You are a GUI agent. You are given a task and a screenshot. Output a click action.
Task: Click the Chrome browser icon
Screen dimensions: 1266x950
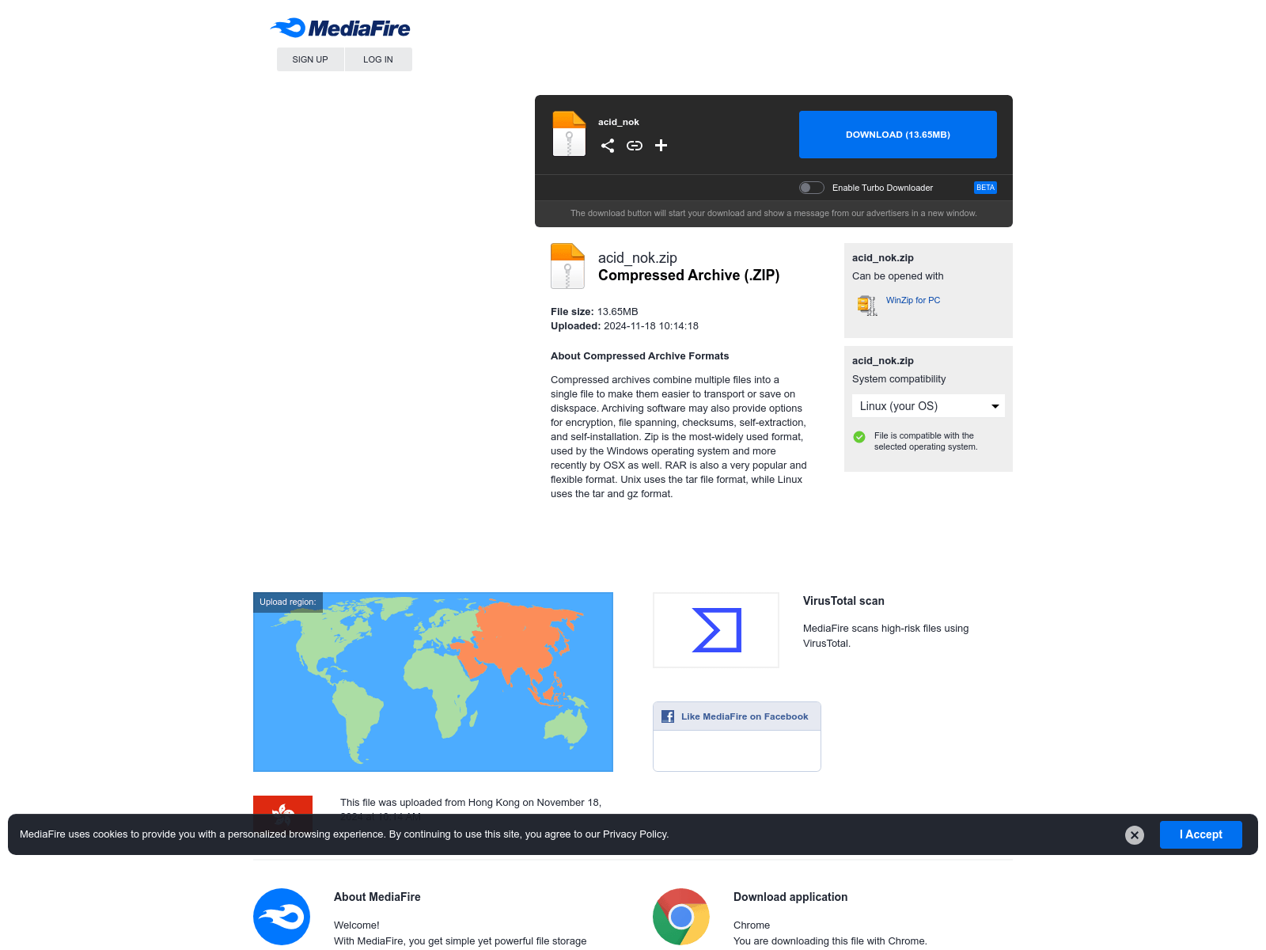coord(681,917)
